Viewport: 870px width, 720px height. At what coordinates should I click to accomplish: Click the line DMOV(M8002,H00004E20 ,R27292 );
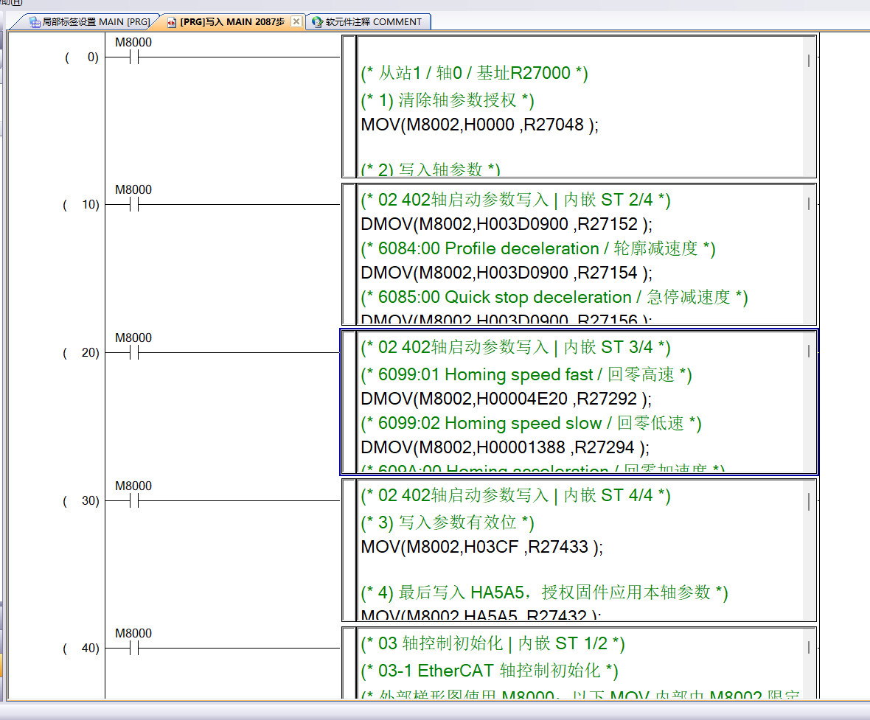[x=507, y=399]
